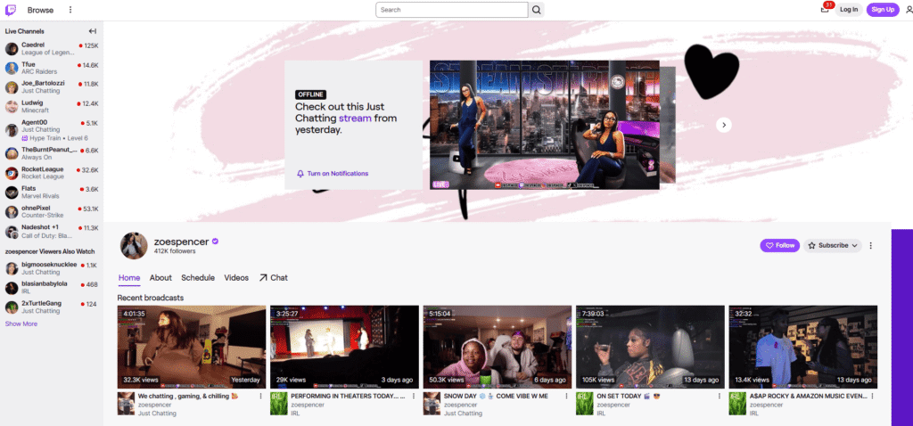This screenshot has width=913, height=426.
Task: Open blasianbabylola channel avatar
Action: click(x=12, y=288)
